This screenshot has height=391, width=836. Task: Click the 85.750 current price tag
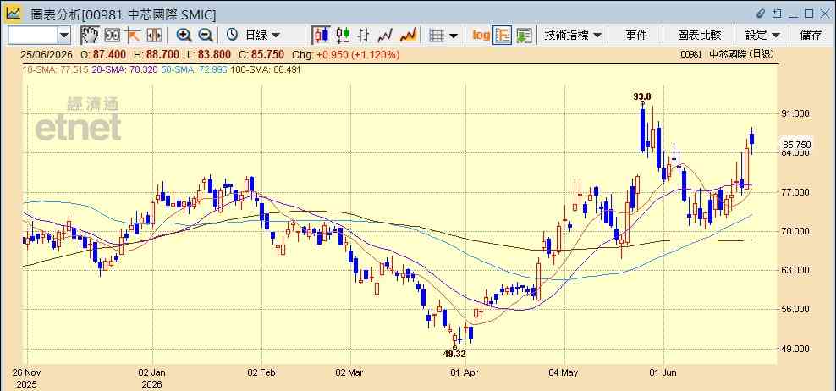click(x=796, y=145)
